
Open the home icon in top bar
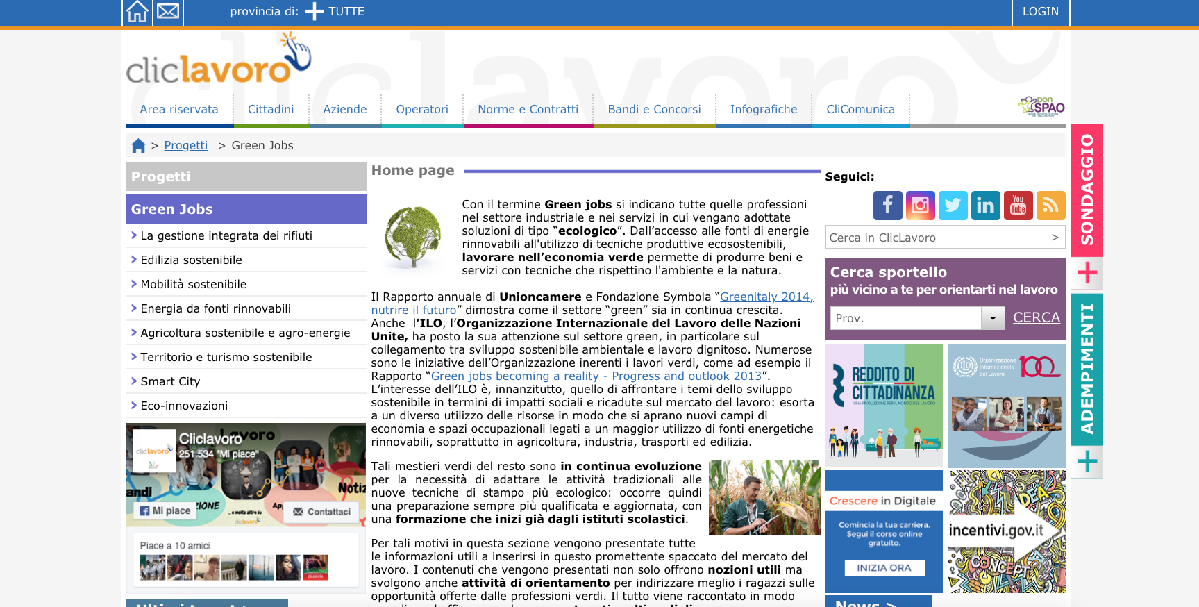click(137, 12)
